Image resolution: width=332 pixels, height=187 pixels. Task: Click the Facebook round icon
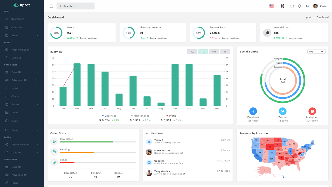coord(253,111)
